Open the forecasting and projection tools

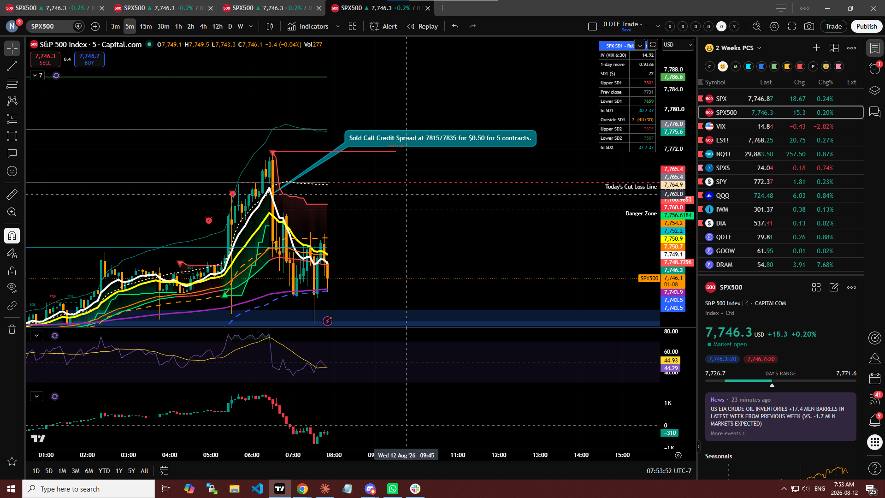tap(12, 119)
